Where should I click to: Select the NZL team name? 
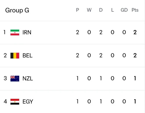[28, 79]
